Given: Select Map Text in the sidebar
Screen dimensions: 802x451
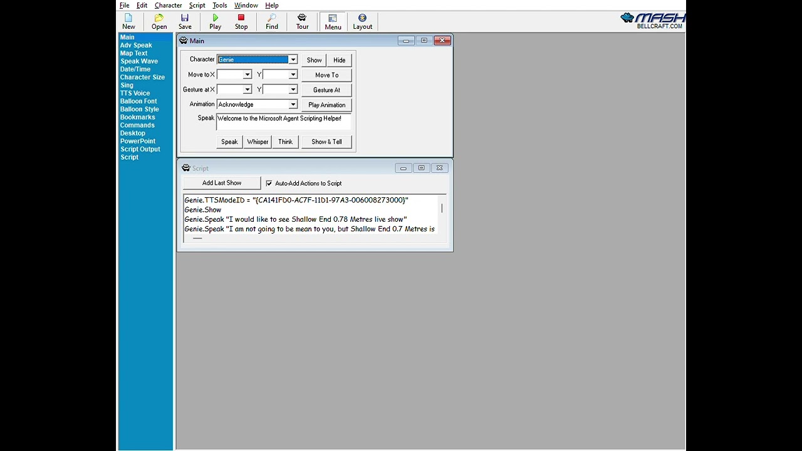Looking at the screenshot, I should click(x=134, y=53).
